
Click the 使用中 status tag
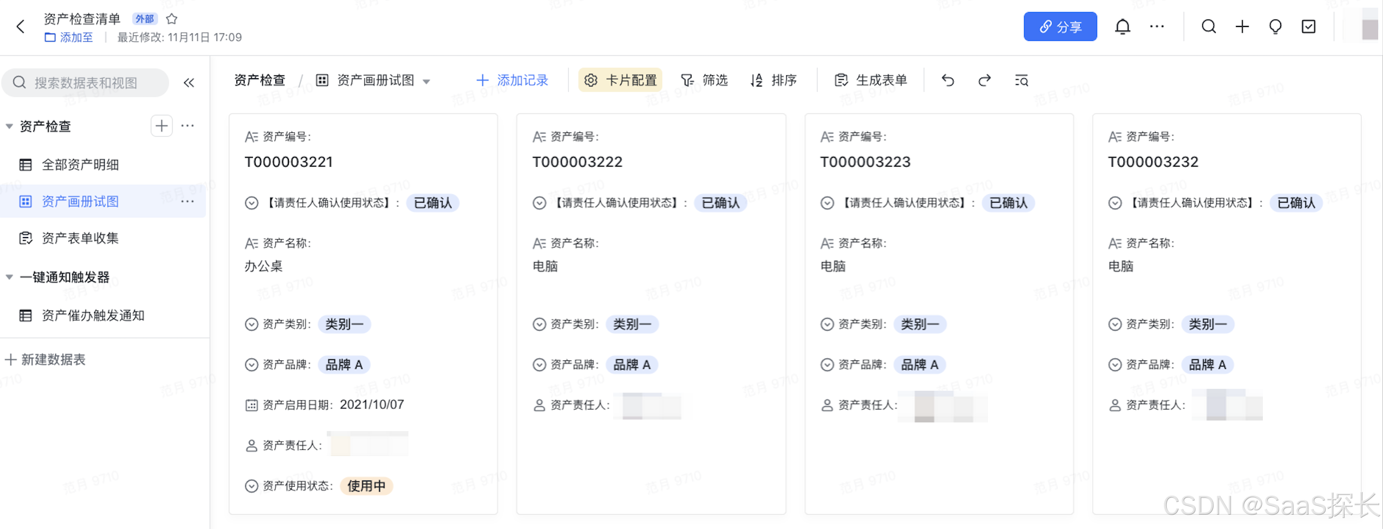point(366,486)
